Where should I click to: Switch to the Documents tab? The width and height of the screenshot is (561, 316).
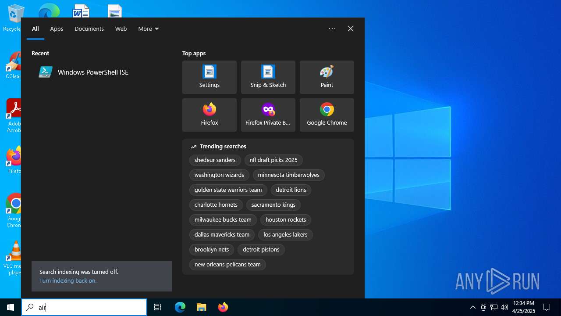pos(89,29)
